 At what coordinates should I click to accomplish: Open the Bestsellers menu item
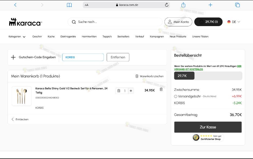pyautogui.click(x=123, y=37)
